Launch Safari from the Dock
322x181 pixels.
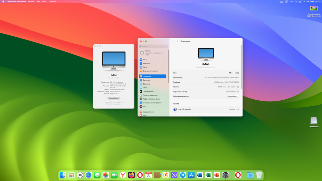tap(89, 175)
